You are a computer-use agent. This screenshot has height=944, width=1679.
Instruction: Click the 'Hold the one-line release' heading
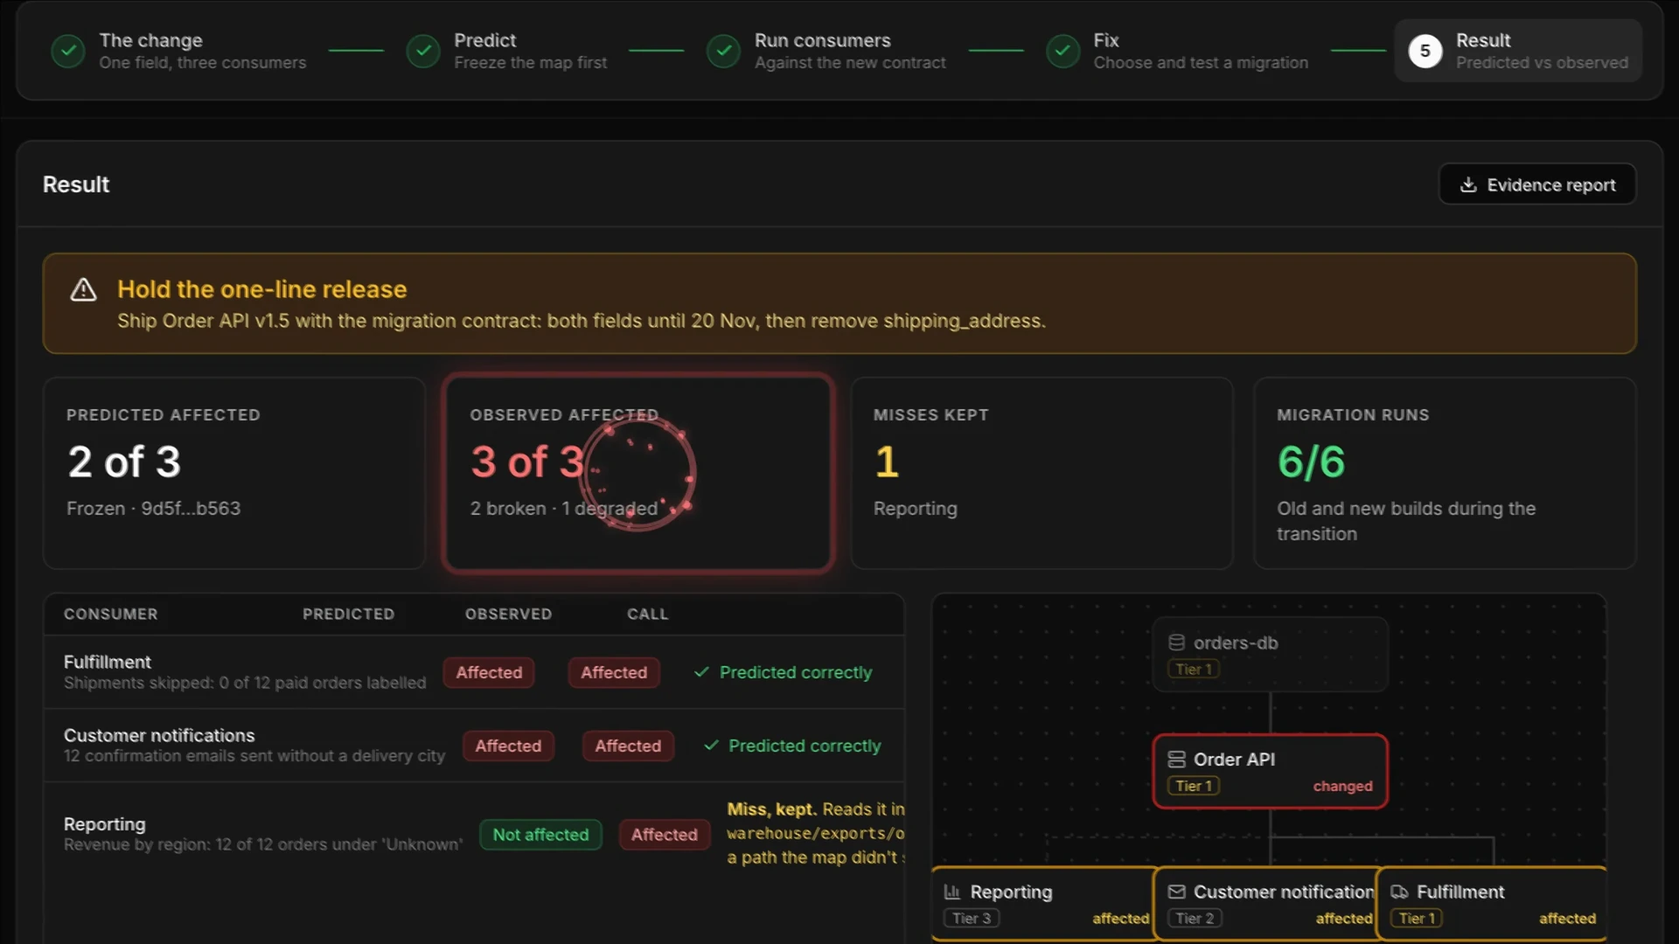point(261,289)
